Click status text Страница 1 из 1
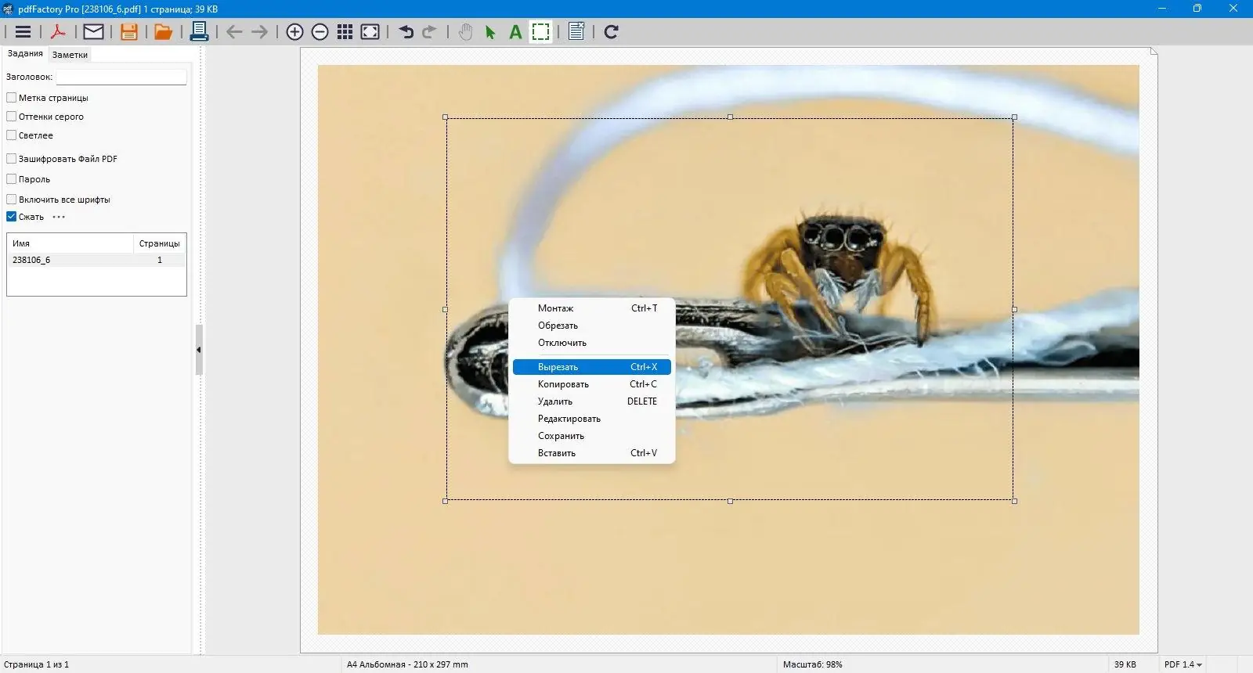The height and width of the screenshot is (673, 1253). pos(36,664)
